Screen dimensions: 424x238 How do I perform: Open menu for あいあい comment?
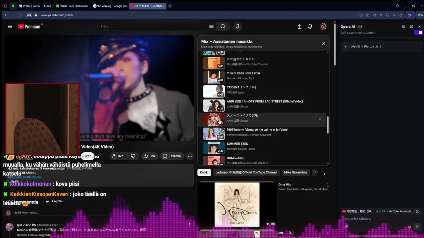click(x=190, y=224)
